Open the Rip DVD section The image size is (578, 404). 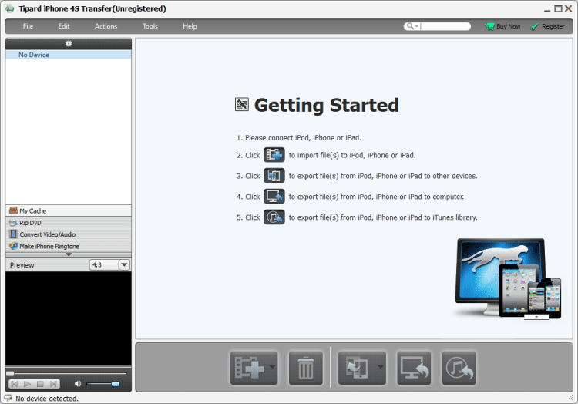pos(69,223)
